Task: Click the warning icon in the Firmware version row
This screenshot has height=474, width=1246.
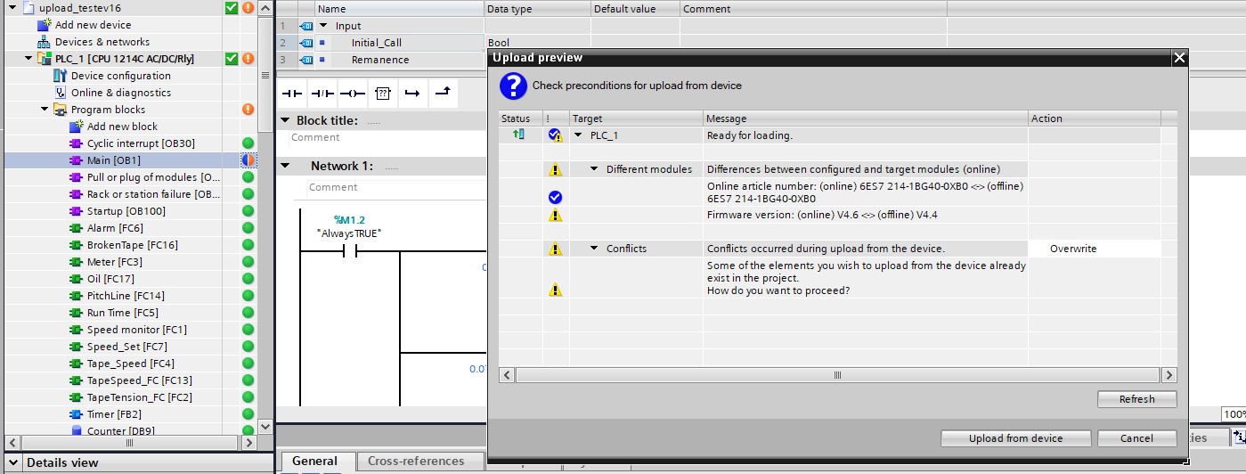Action: click(556, 216)
